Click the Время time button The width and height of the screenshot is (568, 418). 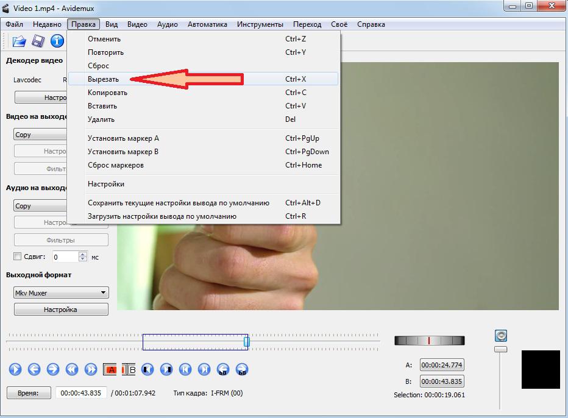[x=29, y=393]
